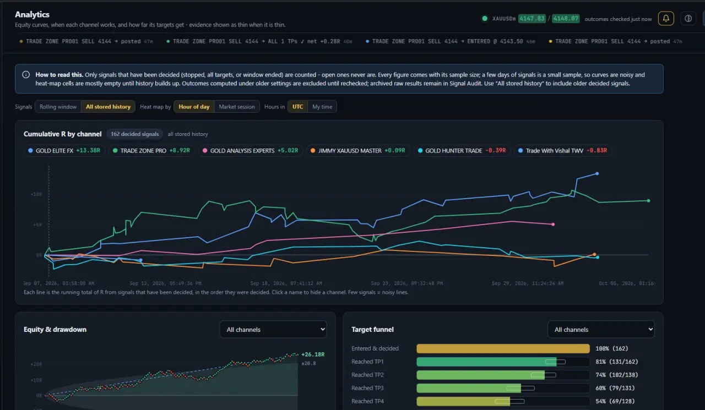Viewport: 705px width, 410px height.
Task: Click the 81% (131/162) funnel value
Action: 617,362
